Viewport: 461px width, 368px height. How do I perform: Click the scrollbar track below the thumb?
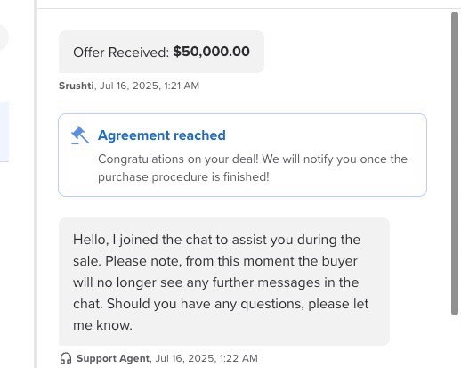click(x=455, y=341)
